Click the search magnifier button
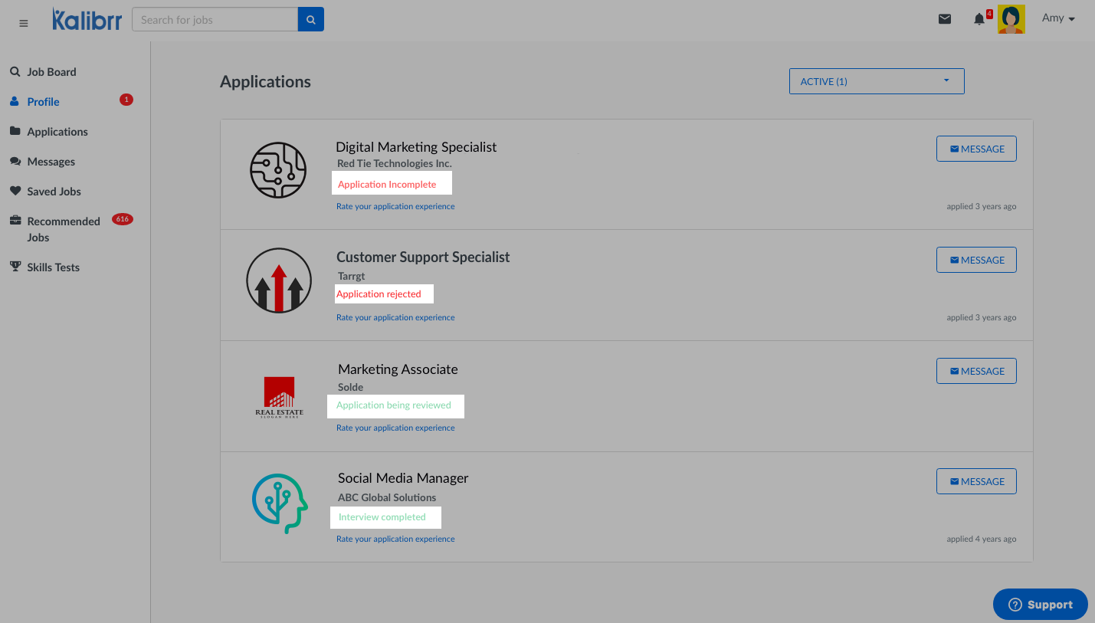The image size is (1095, 623). tap(311, 20)
